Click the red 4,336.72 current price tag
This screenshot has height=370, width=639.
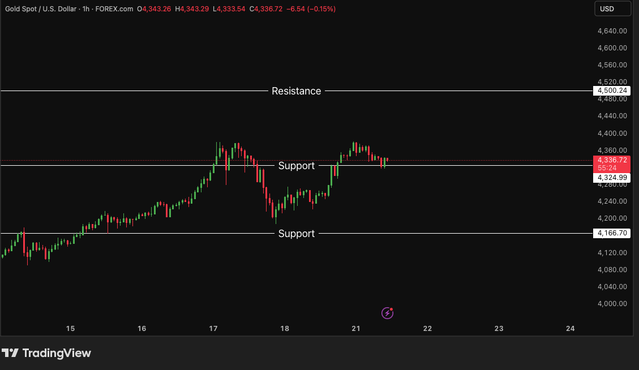pos(611,160)
